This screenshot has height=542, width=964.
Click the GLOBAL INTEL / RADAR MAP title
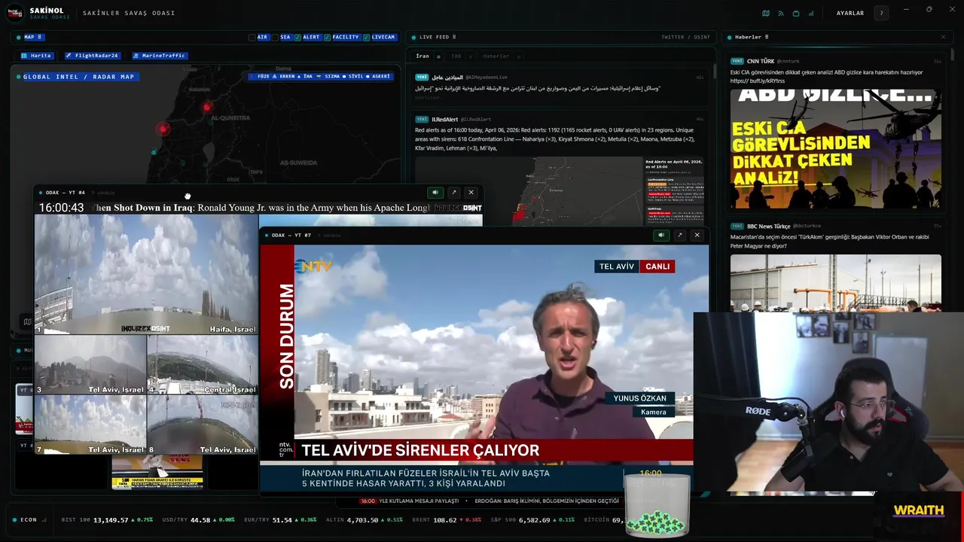(x=79, y=77)
